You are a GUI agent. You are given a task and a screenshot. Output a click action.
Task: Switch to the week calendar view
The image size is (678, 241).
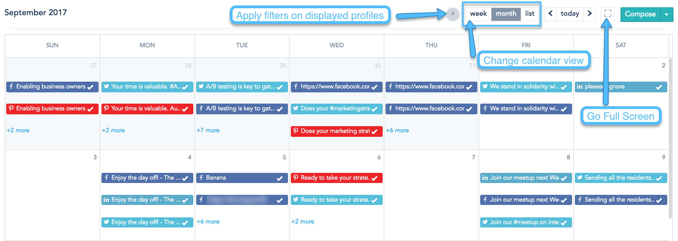pyautogui.click(x=478, y=14)
